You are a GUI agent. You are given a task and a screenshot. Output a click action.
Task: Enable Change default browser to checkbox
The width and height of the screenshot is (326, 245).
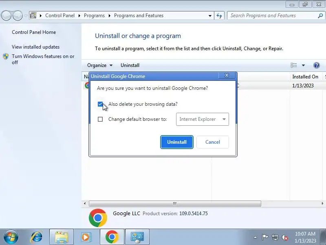pos(100,119)
